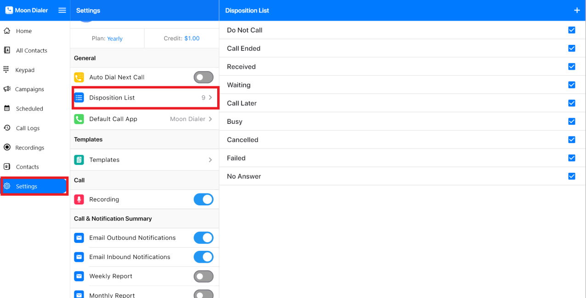Click the hamburger menu icon
Viewport: 586px width, 298px height.
[x=62, y=11]
